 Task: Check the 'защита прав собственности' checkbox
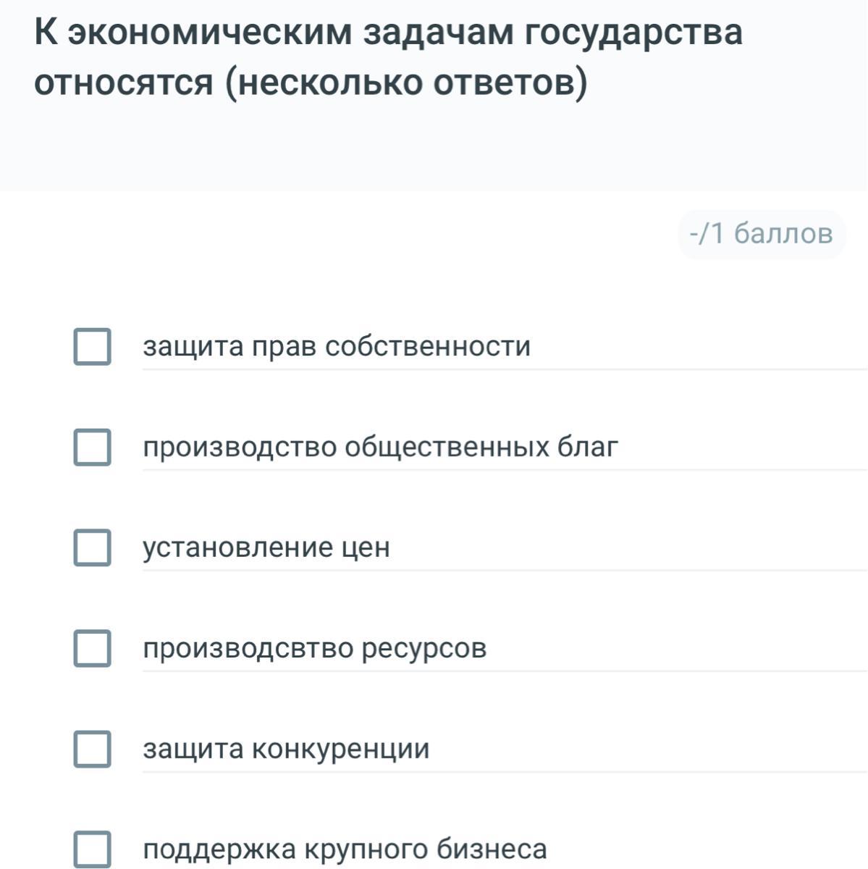coord(92,346)
